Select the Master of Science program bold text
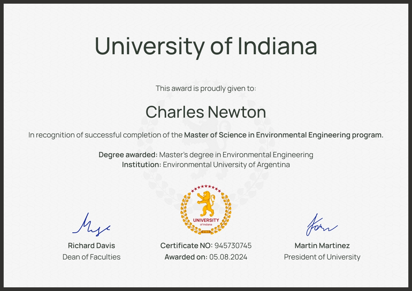412x291 pixels. coord(284,135)
